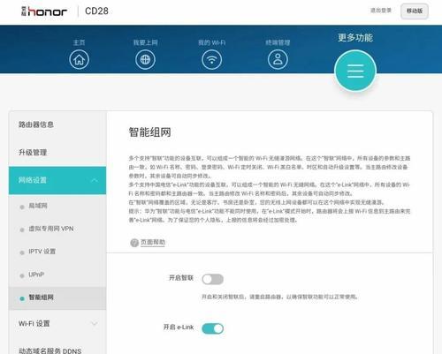Click the teal More Functions menu icon

pyautogui.click(x=355, y=71)
